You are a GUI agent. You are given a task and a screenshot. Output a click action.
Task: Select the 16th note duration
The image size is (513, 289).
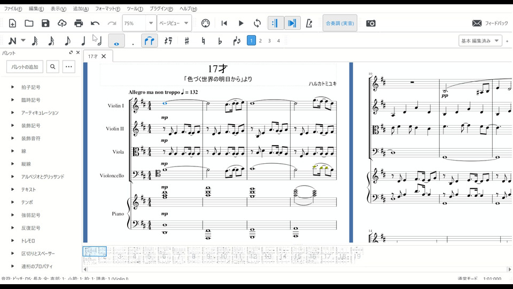pyautogui.click(x=51, y=41)
